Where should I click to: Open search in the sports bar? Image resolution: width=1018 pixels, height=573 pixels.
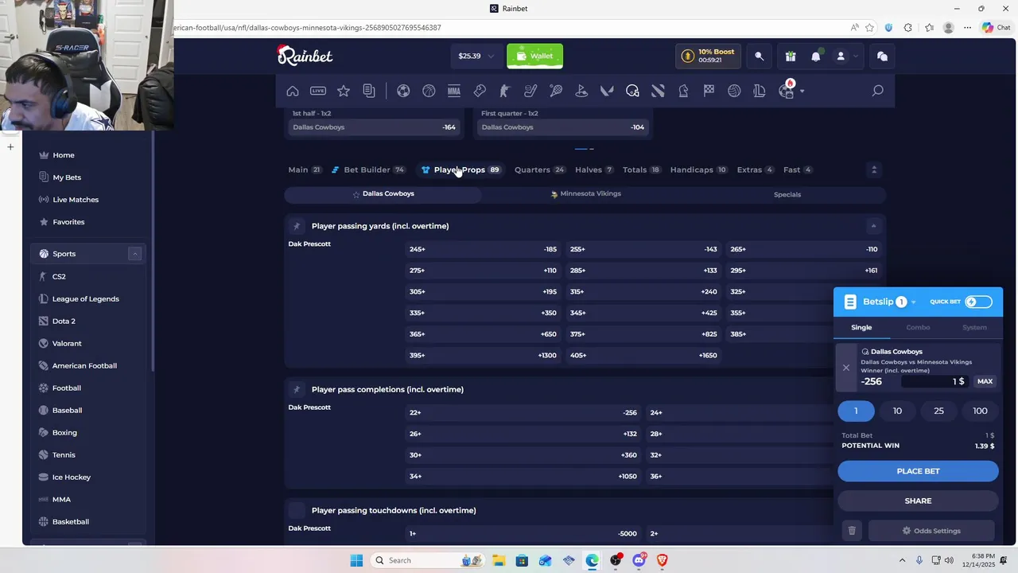(x=877, y=91)
